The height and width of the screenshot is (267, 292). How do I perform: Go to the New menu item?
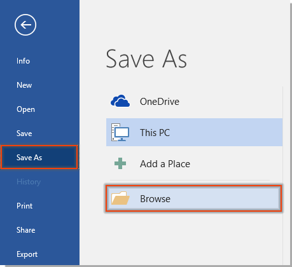click(x=24, y=85)
